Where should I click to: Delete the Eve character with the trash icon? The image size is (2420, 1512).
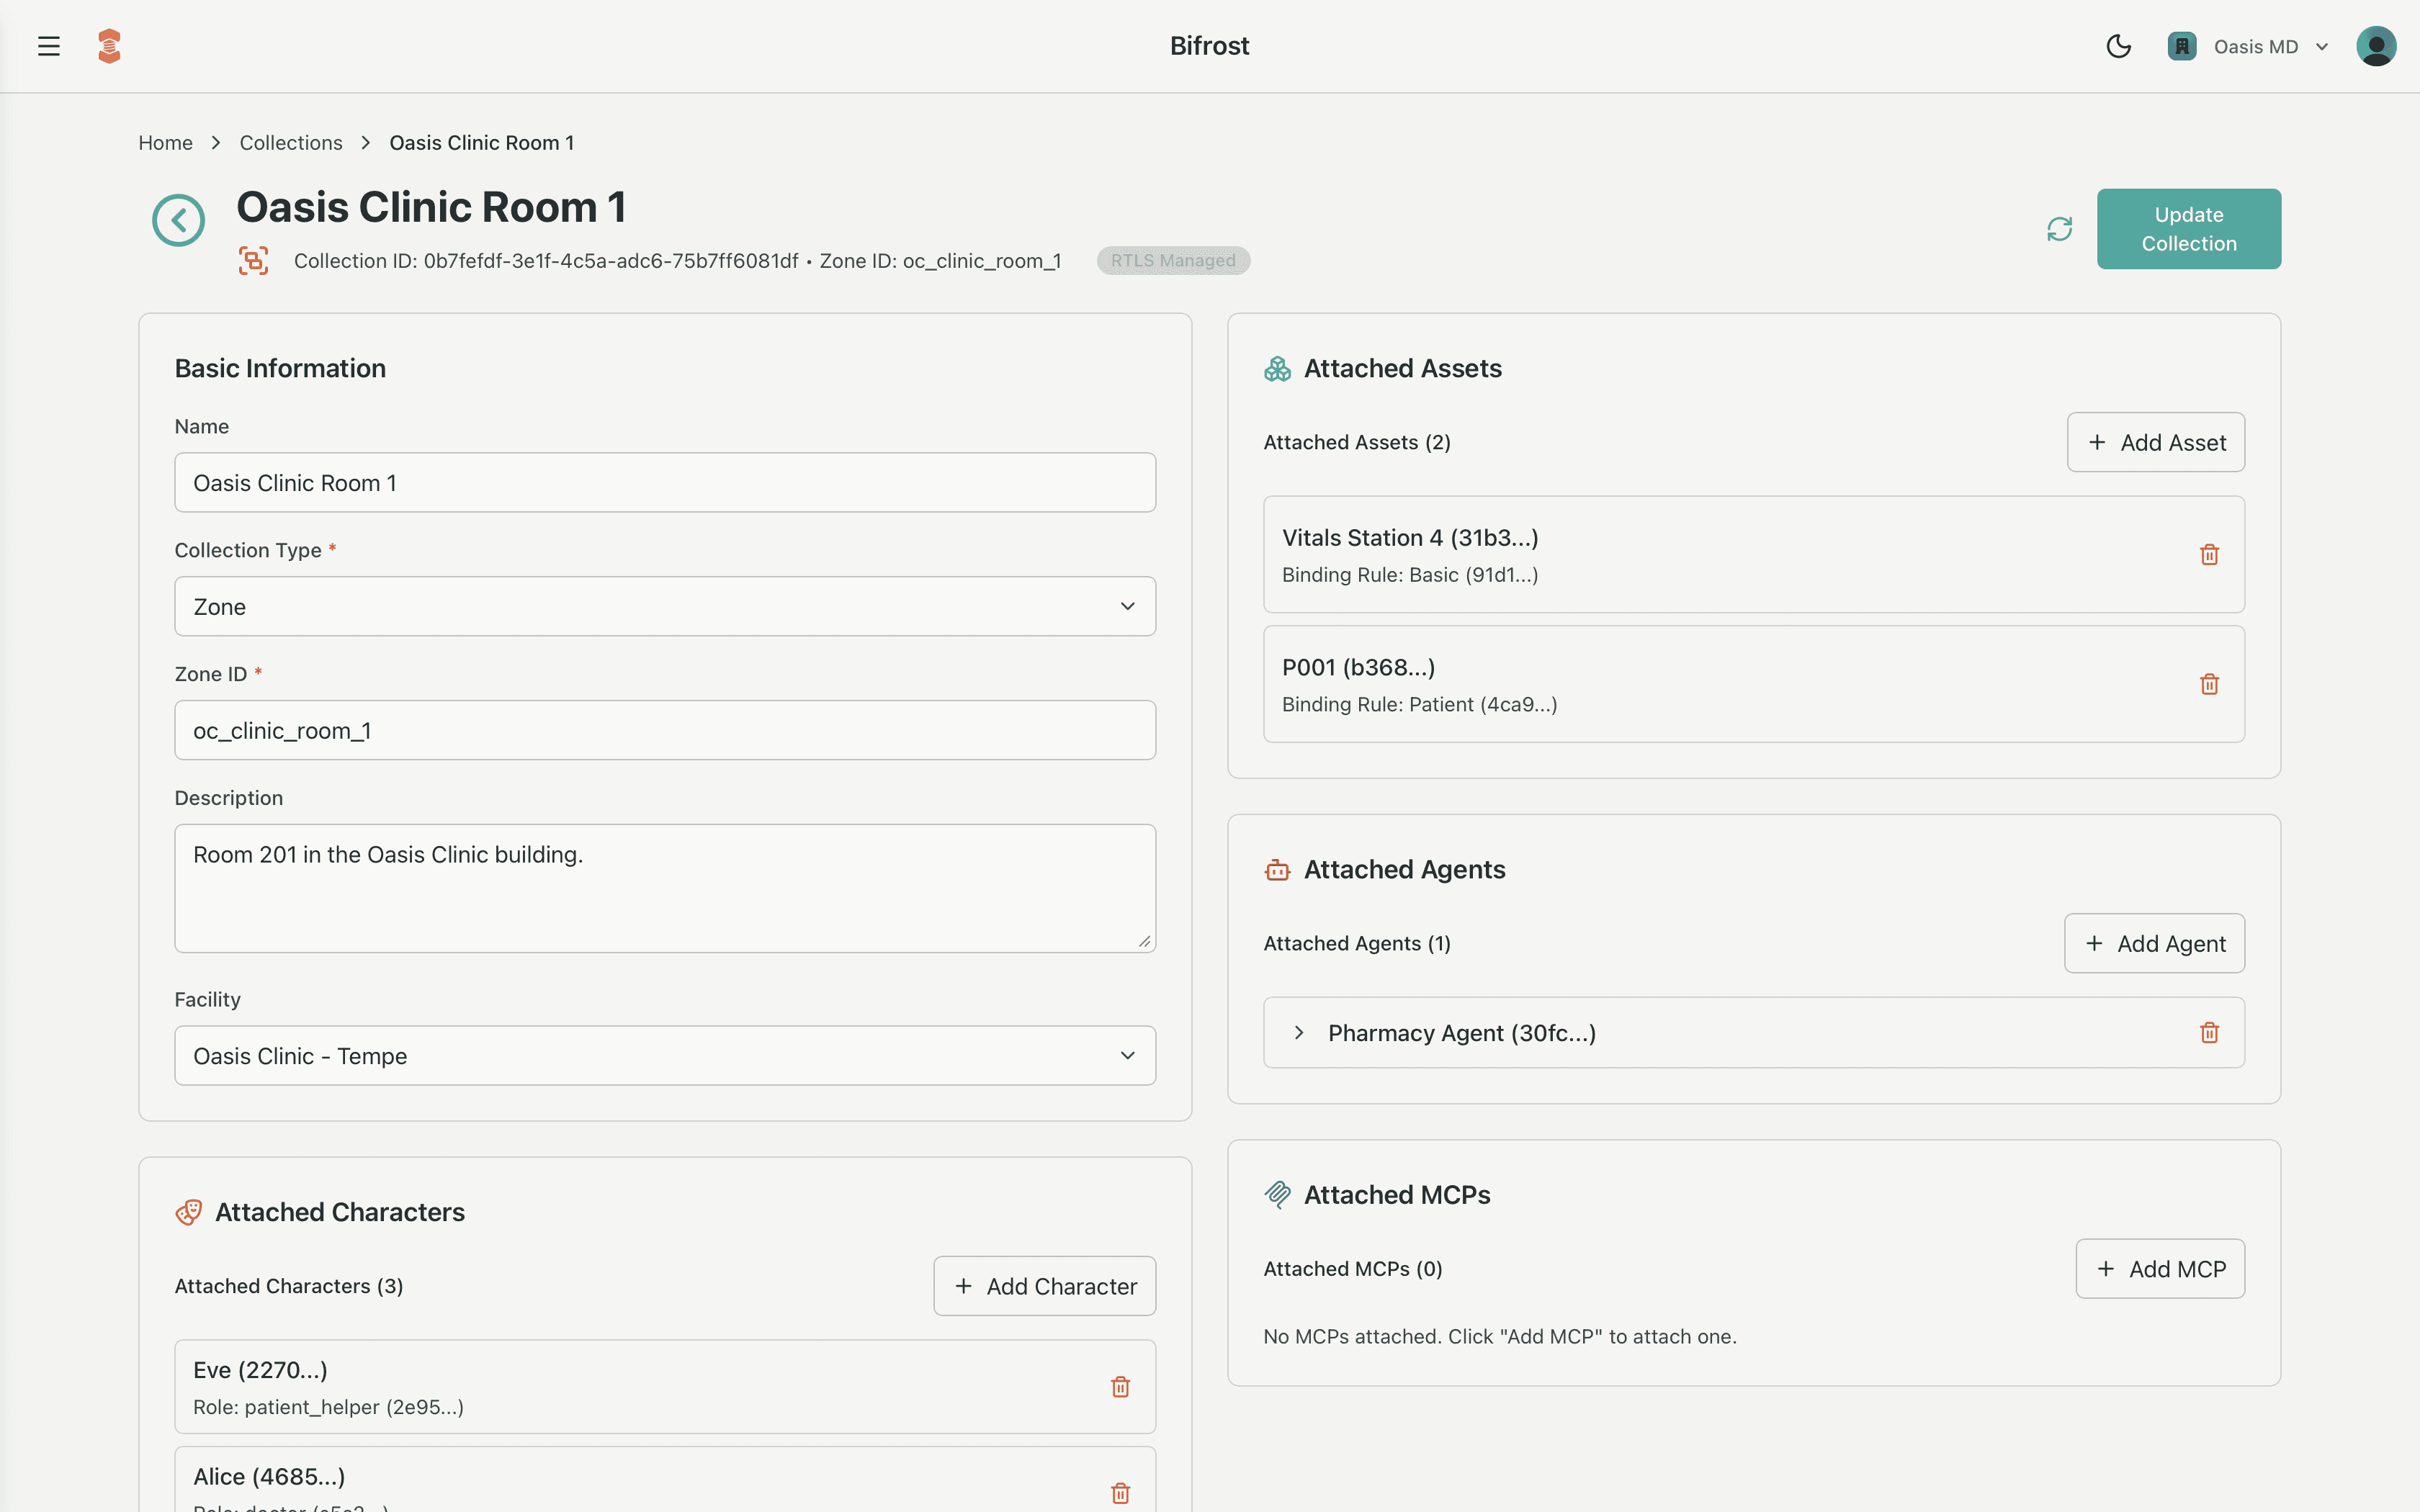click(x=1120, y=1386)
